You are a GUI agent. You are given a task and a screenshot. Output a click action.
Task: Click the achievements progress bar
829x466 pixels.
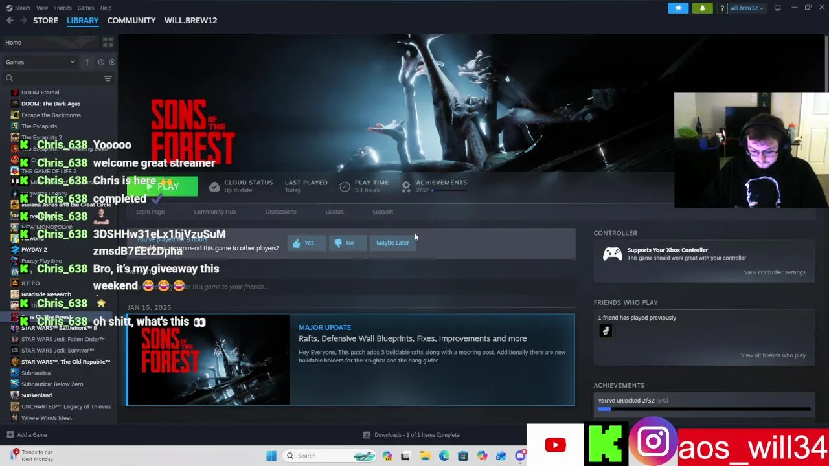[705, 409]
